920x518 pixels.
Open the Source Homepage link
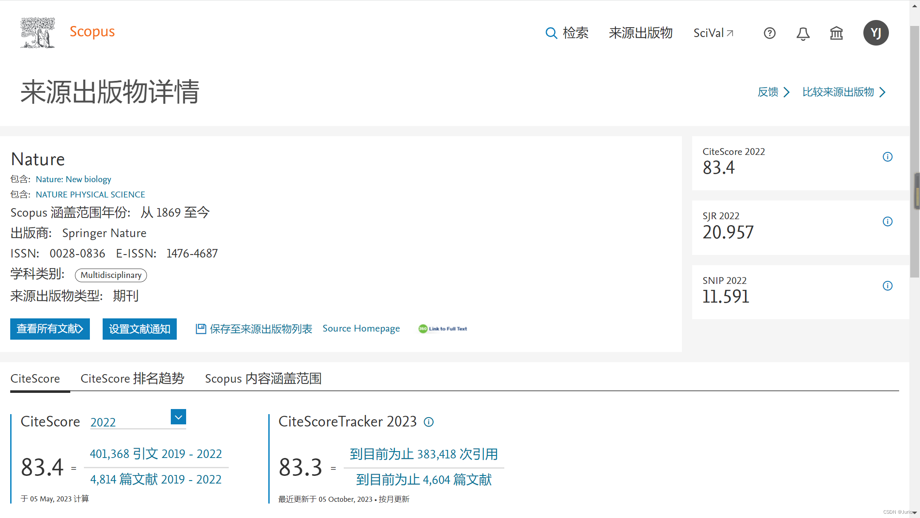(x=361, y=329)
